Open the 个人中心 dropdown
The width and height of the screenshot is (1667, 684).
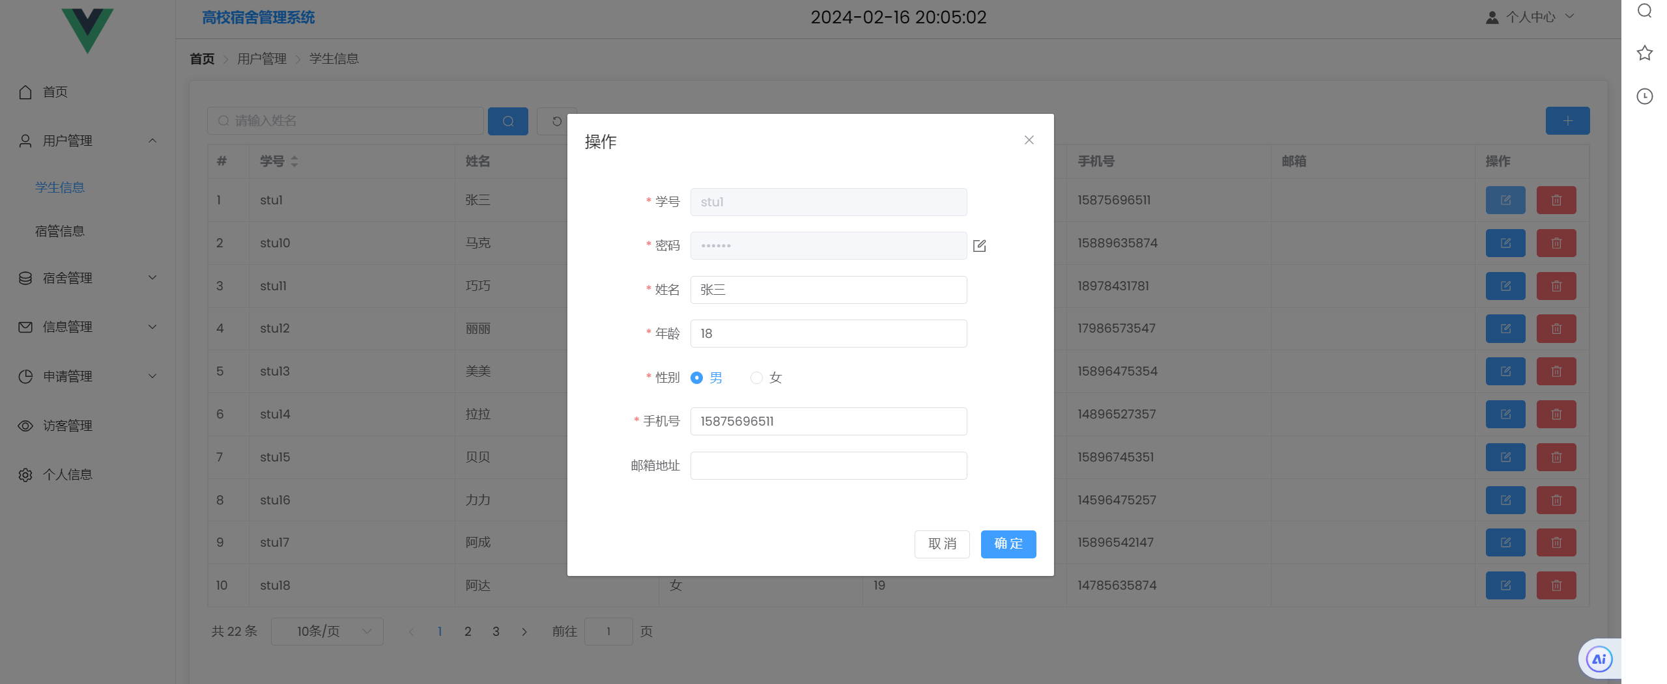coord(1529,18)
